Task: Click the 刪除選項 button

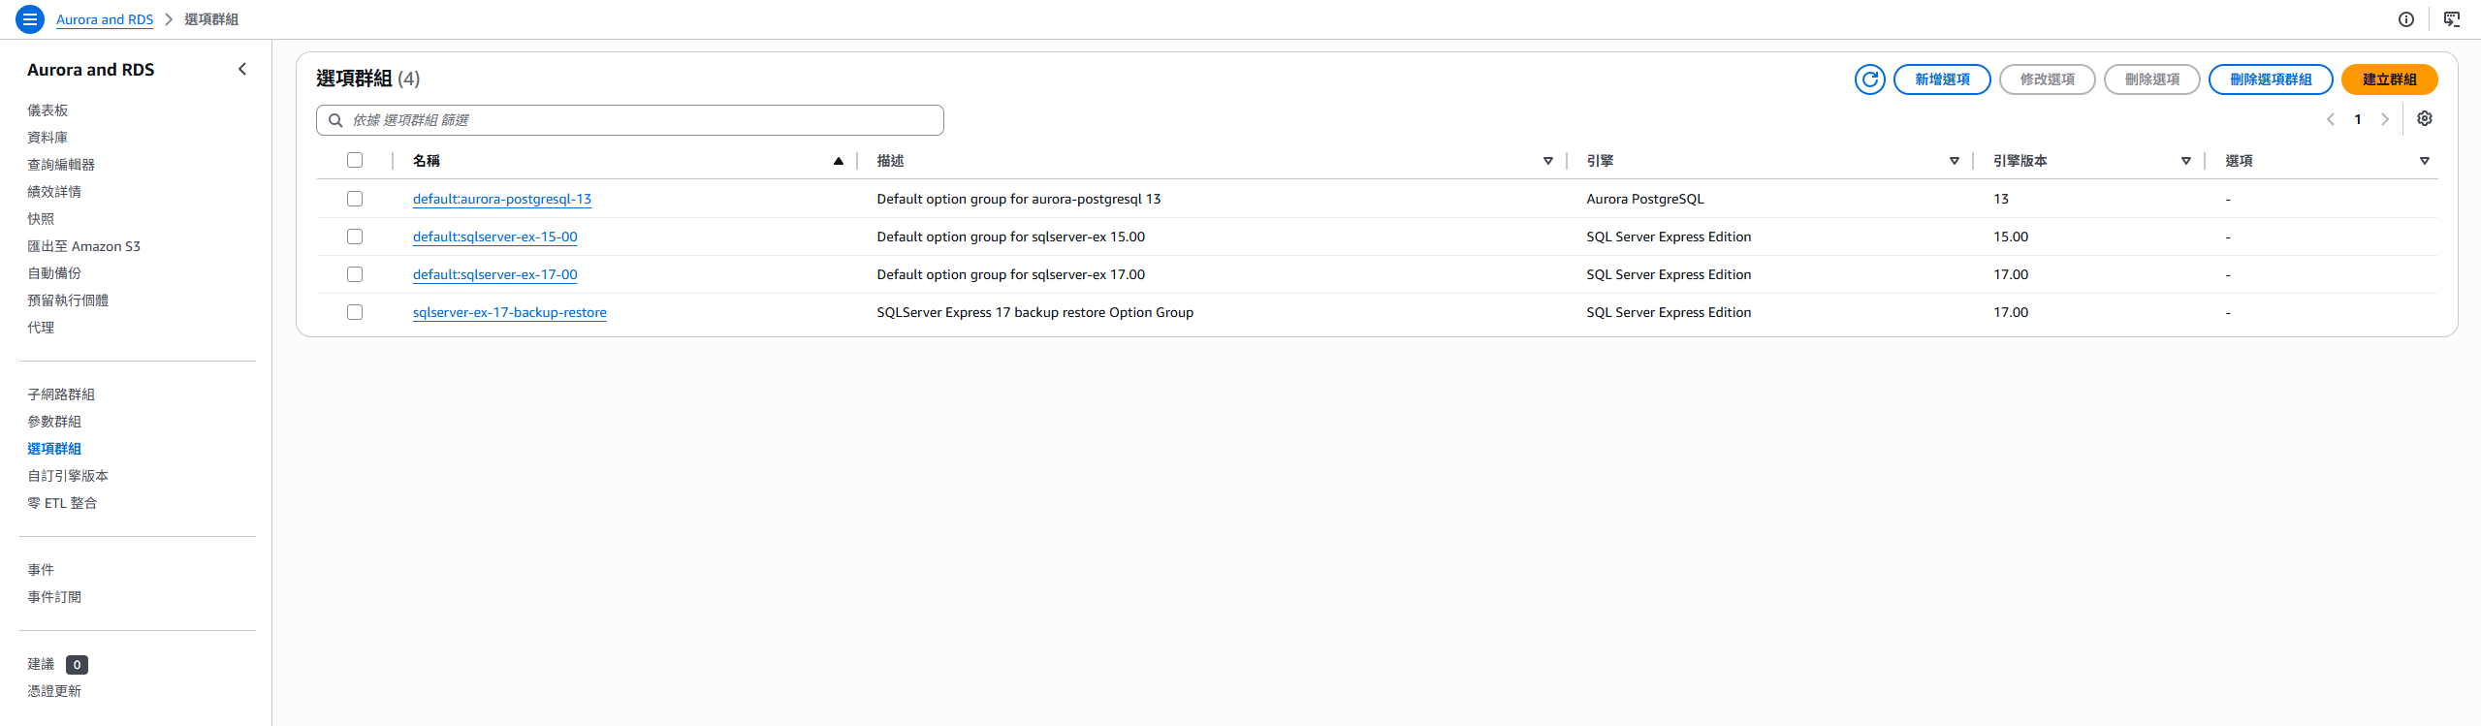Action: 2151,79
